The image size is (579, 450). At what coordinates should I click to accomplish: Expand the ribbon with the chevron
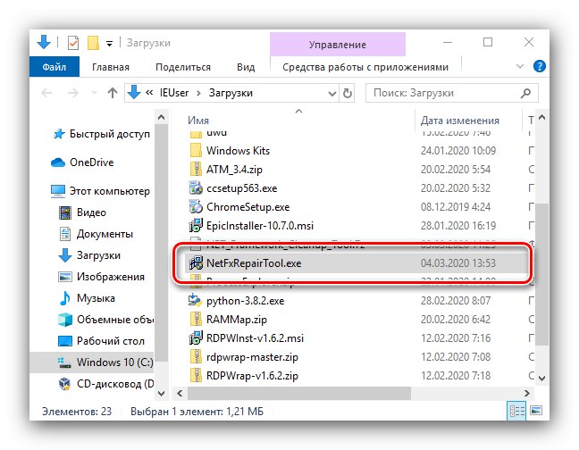pyautogui.click(x=519, y=66)
